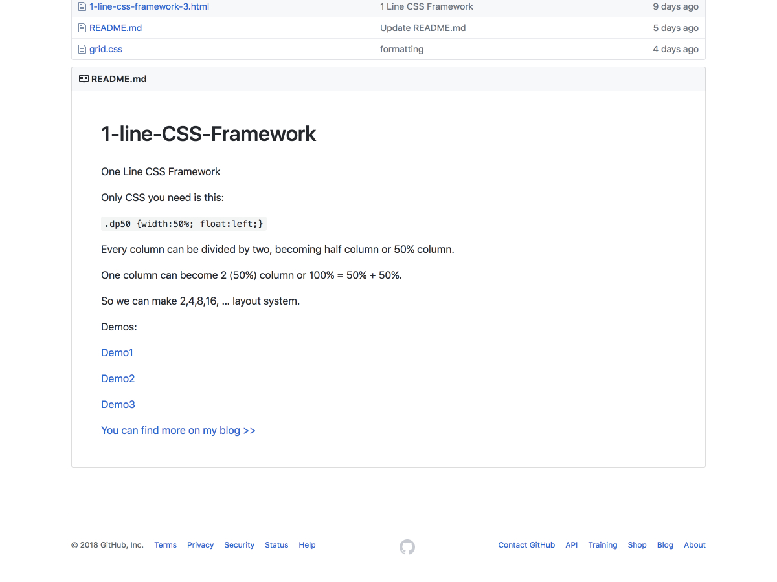Open the Blog footer link

(x=665, y=545)
